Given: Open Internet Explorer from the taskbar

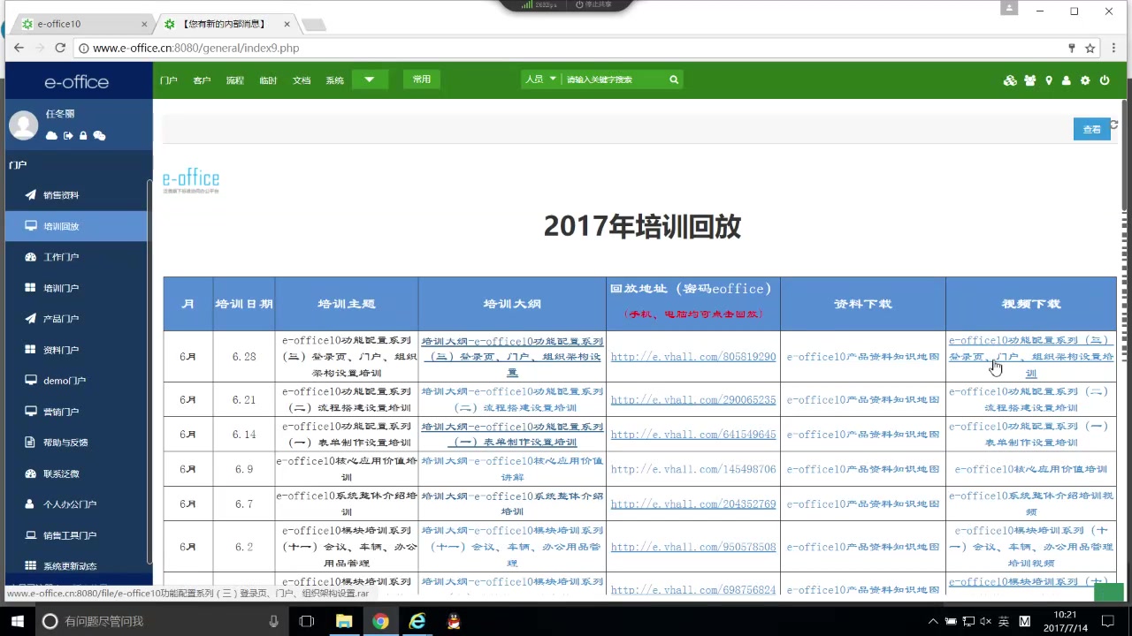Looking at the screenshot, I should coord(417,621).
